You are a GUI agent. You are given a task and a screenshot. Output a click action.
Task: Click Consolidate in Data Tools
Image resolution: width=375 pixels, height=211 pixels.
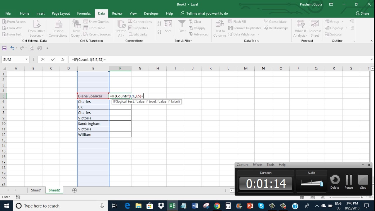point(275,22)
